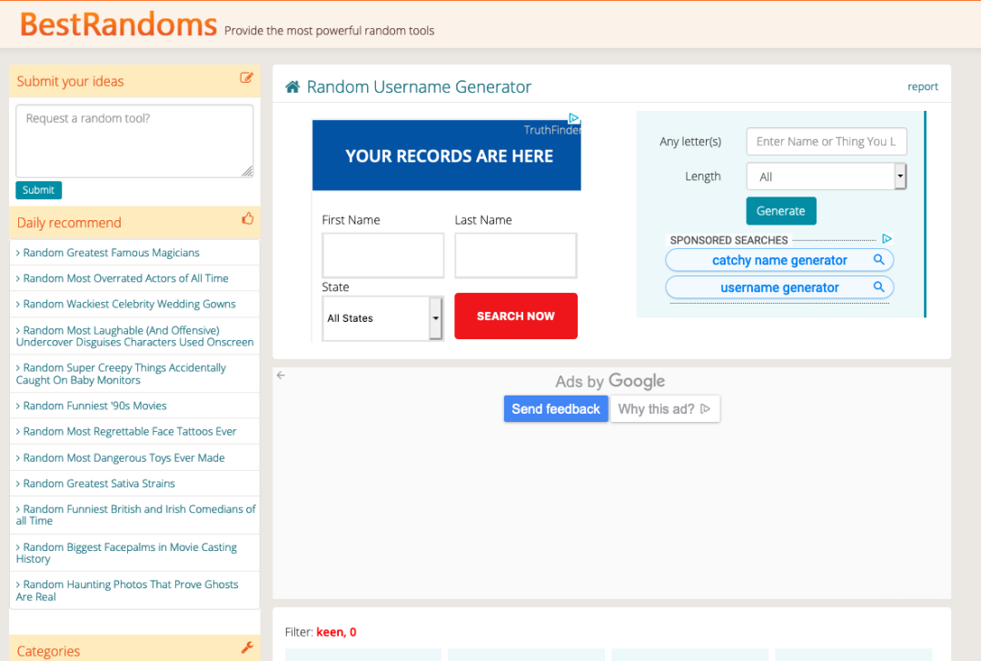Click the search icon in username generator
The height and width of the screenshot is (661, 981).
pos(878,287)
